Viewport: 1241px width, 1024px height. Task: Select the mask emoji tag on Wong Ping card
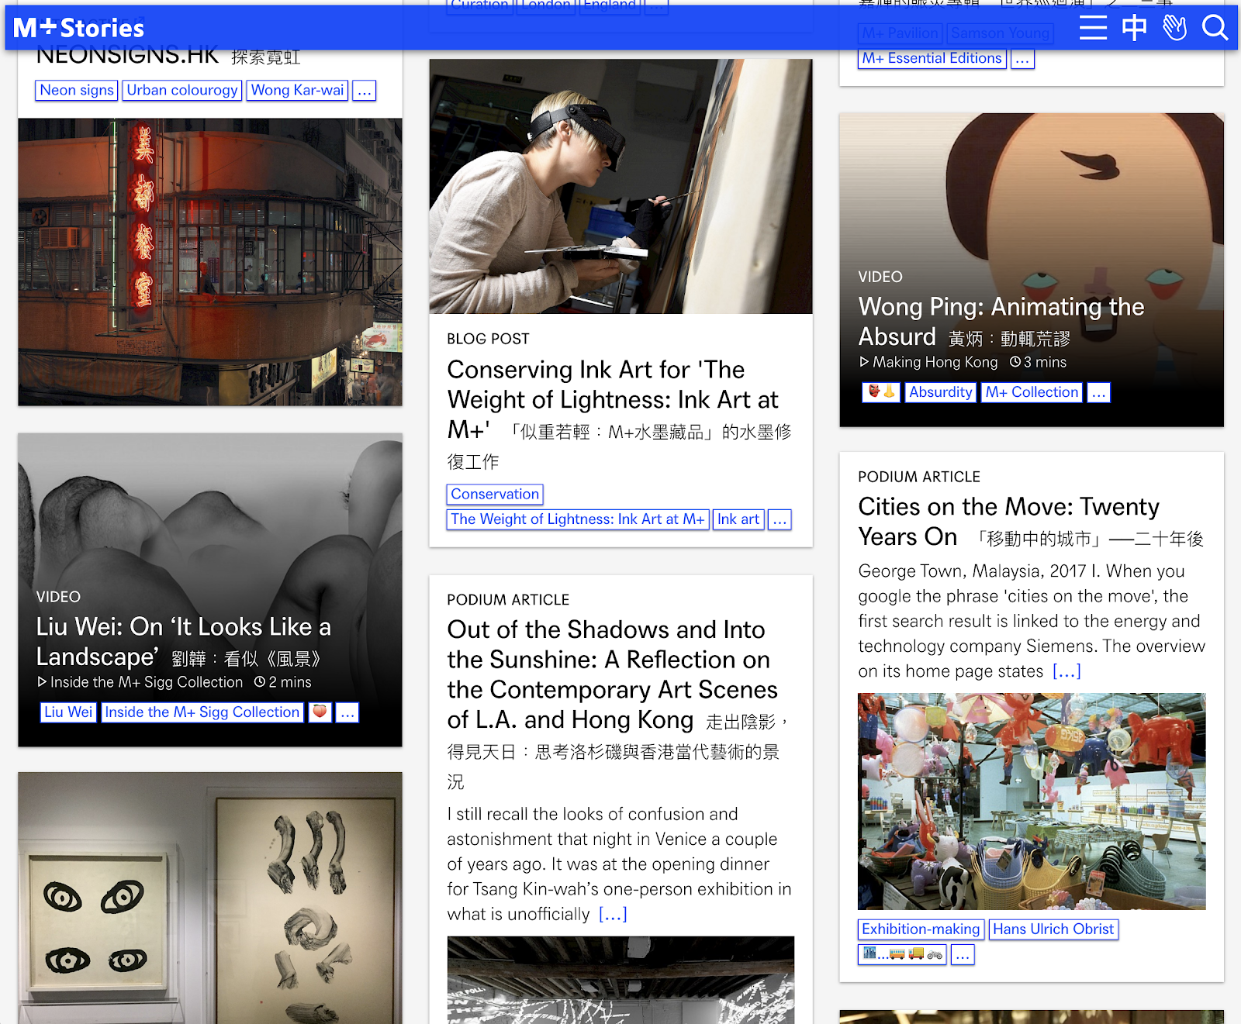click(x=881, y=392)
